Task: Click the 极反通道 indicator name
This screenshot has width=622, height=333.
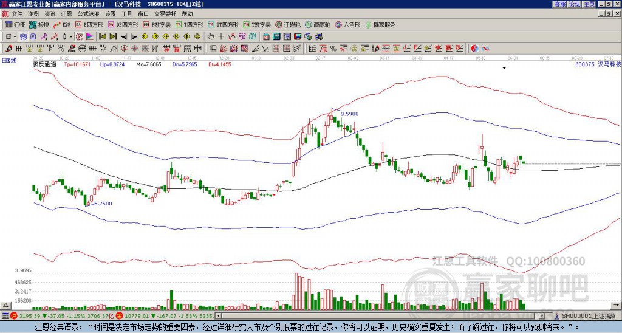Action: click(x=44, y=64)
